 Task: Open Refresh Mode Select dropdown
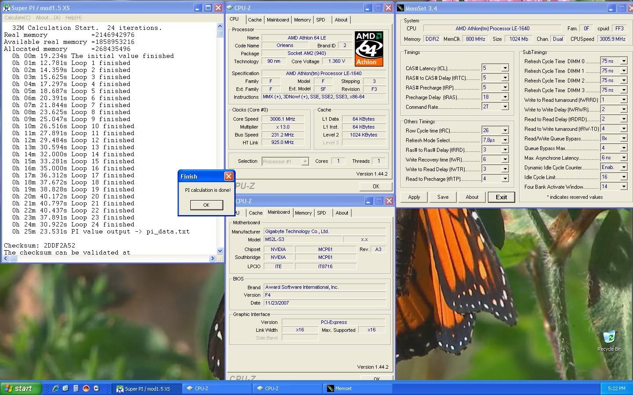(505, 140)
